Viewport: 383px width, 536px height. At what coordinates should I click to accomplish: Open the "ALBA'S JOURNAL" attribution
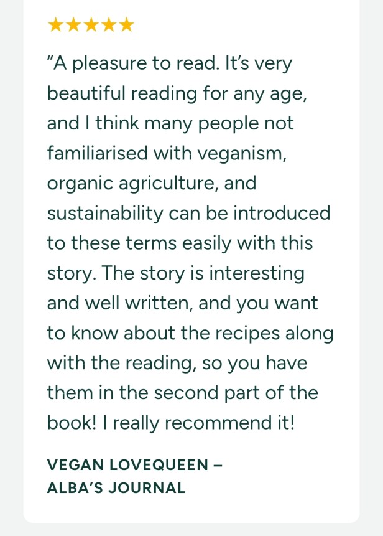tap(116, 488)
